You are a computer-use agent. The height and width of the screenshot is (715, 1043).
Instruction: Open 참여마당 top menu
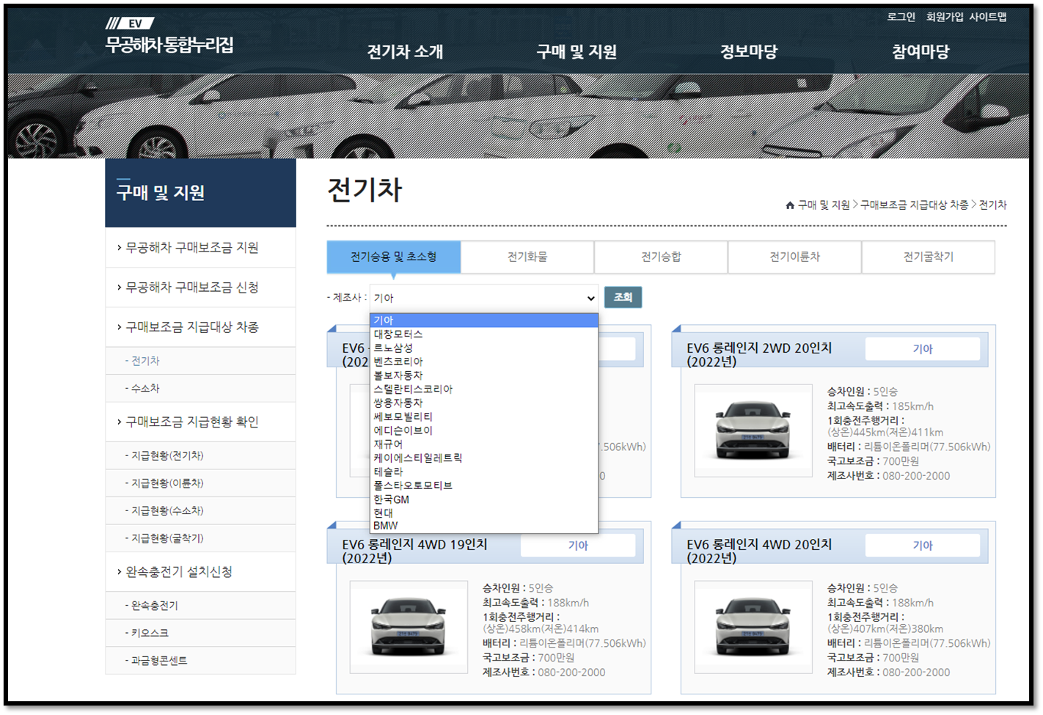tap(921, 52)
